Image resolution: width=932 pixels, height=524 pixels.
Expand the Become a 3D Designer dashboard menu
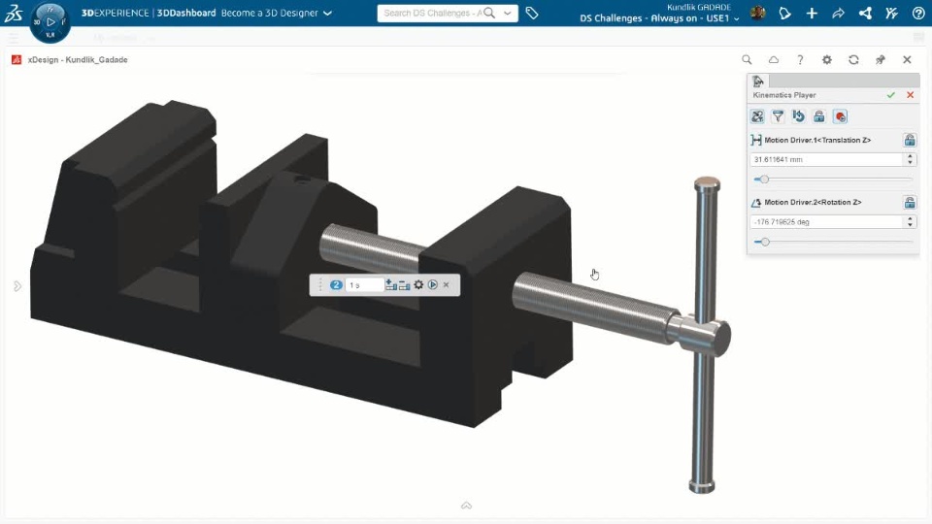coord(327,13)
